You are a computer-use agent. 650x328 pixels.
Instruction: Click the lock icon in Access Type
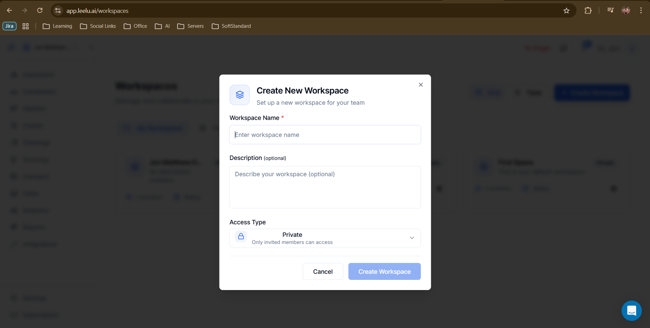pyautogui.click(x=241, y=237)
